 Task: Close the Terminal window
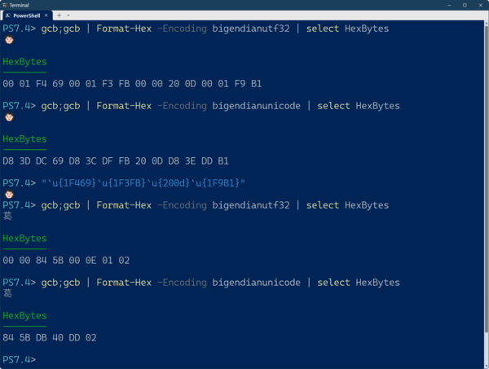(x=480, y=5)
